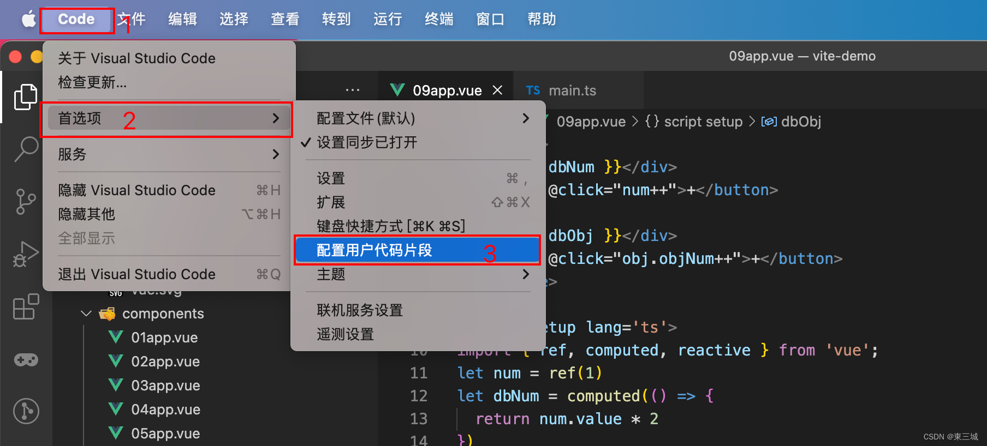
Task: Open the Explorer view in activity bar
Action: point(26,97)
